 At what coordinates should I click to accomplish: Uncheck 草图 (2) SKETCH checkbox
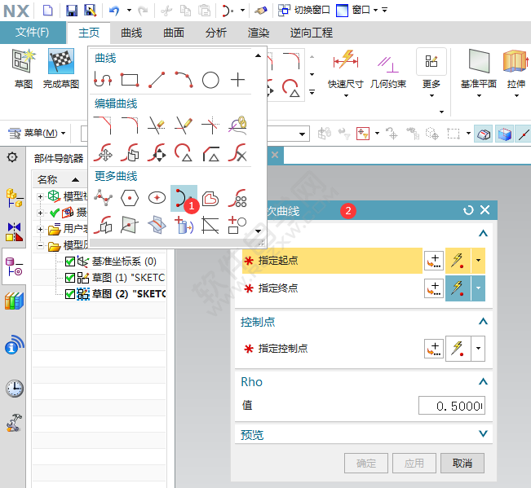70,294
